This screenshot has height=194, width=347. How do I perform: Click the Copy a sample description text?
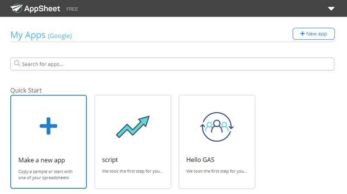[x=46, y=174]
